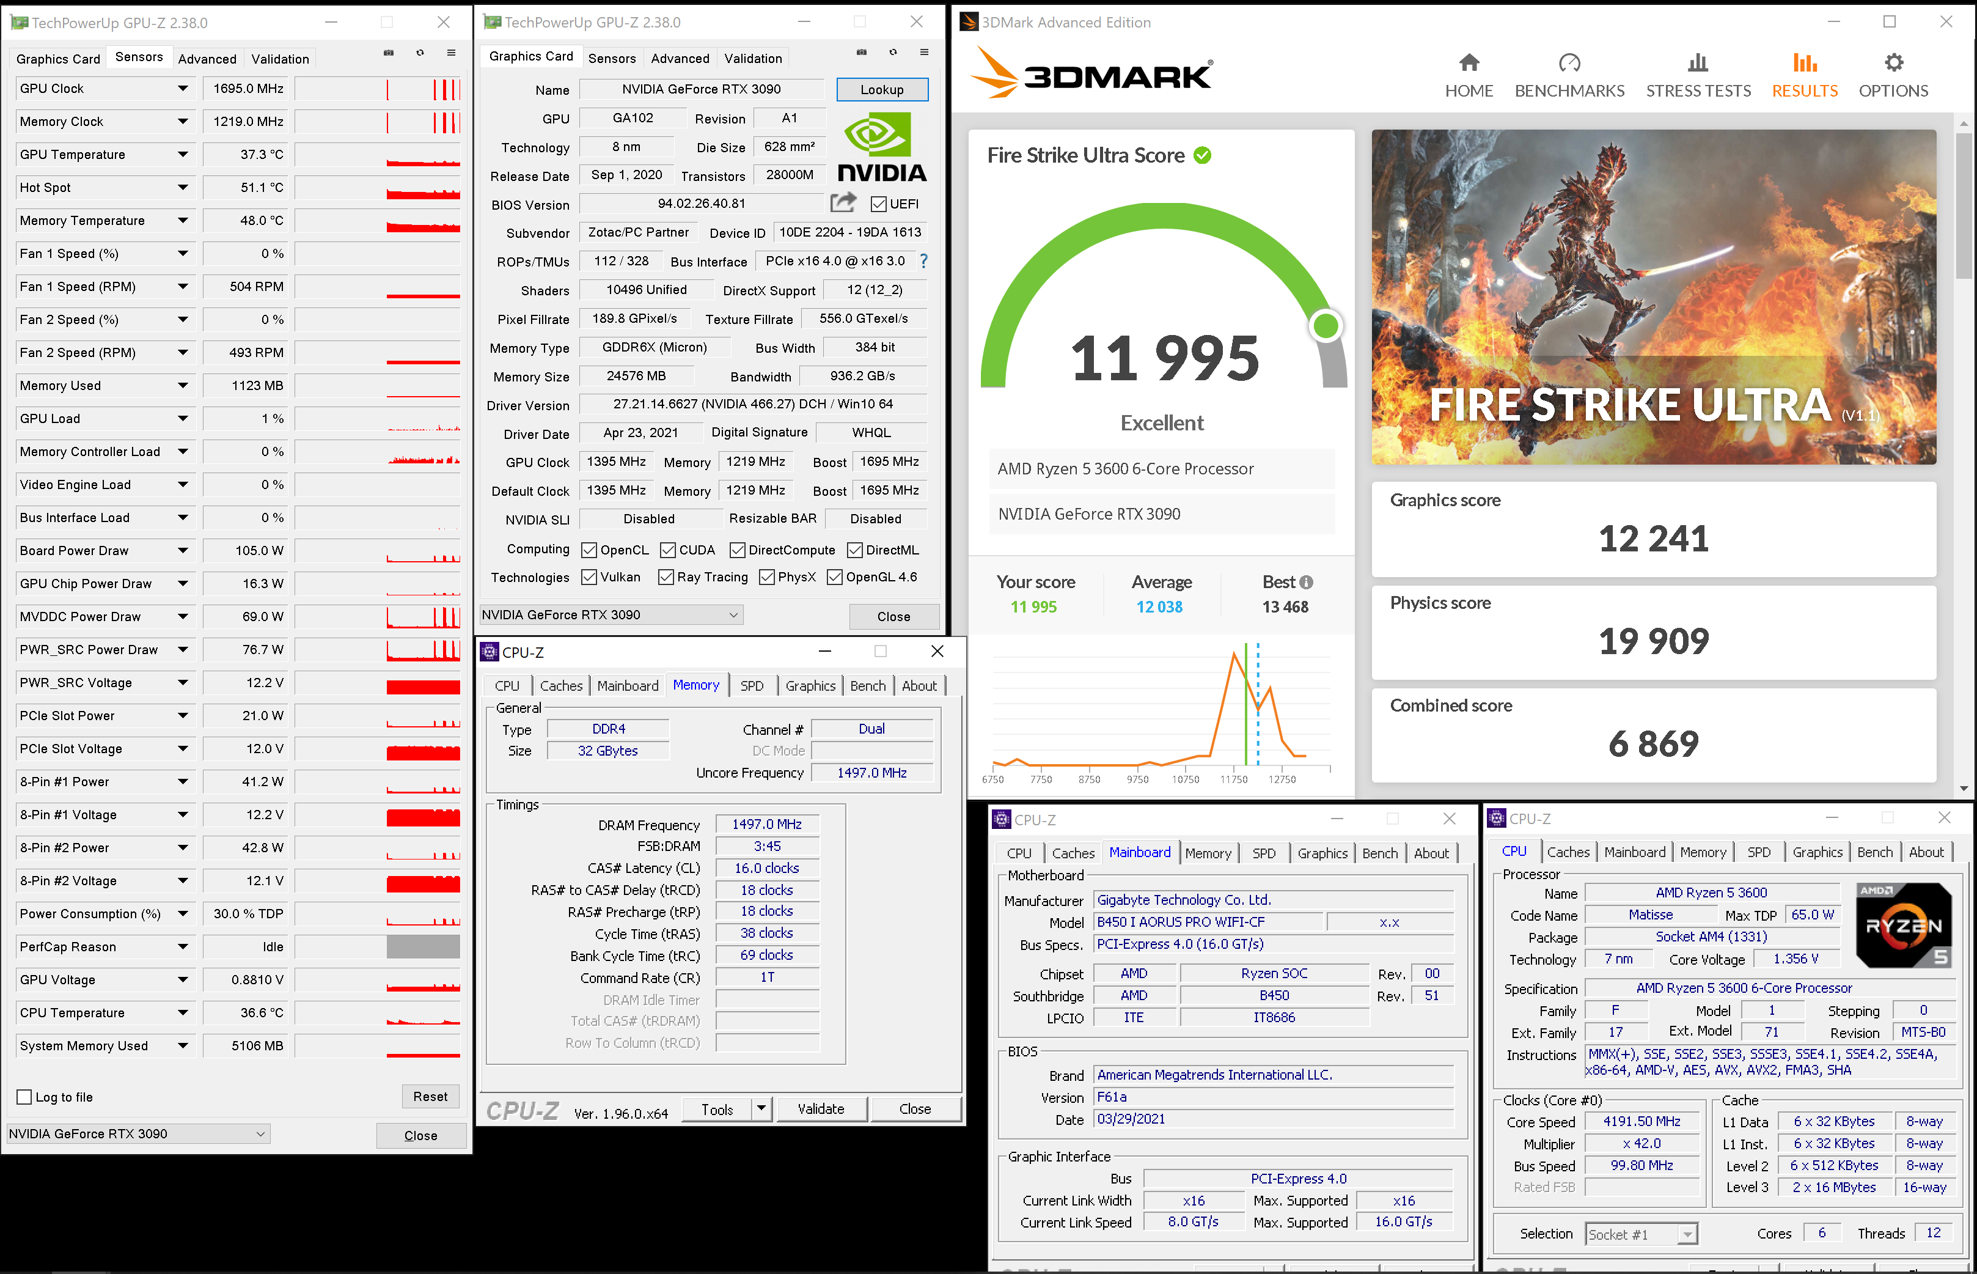Open the Hot Spot sensor dropdown
Viewport: 1977px width, 1274px height.
(183, 188)
